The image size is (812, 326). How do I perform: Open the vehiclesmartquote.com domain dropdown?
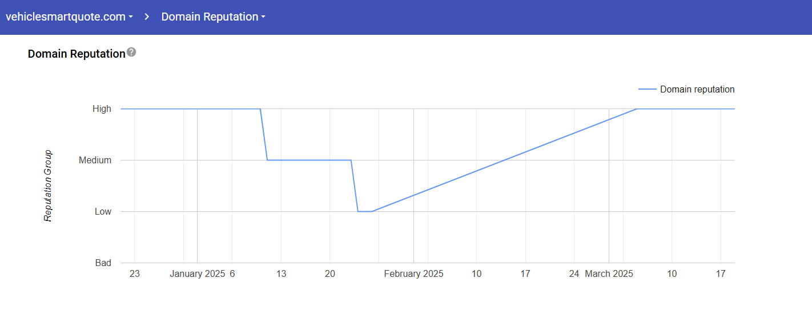(69, 17)
